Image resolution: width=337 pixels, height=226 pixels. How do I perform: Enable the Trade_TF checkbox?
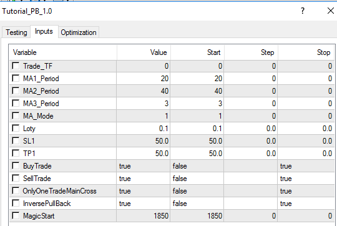pyautogui.click(x=16, y=66)
